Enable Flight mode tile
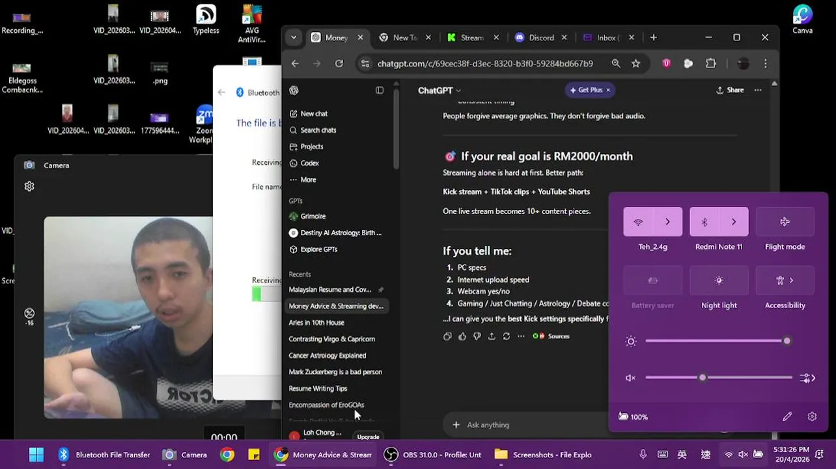 point(785,222)
